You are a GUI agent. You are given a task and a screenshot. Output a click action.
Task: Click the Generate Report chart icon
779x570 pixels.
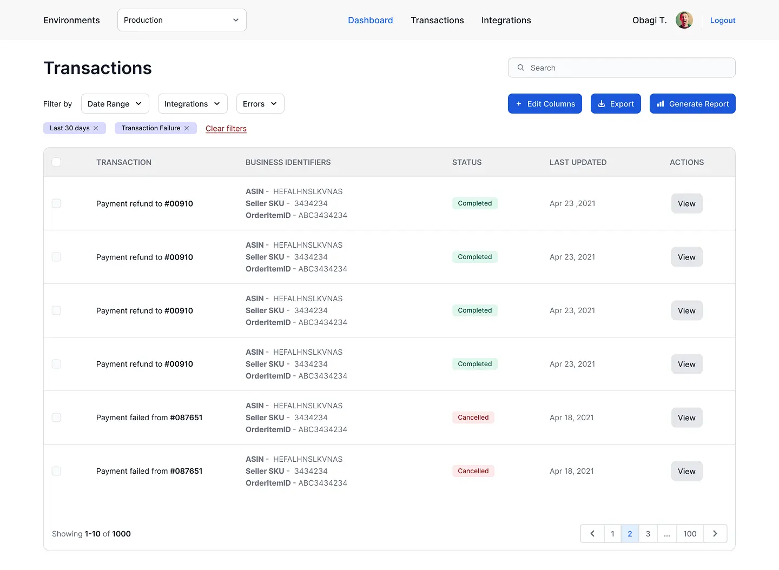[x=661, y=104]
